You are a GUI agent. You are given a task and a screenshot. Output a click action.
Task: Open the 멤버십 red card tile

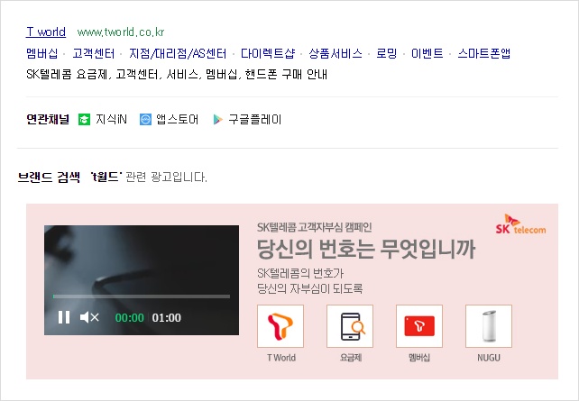click(419, 326)
